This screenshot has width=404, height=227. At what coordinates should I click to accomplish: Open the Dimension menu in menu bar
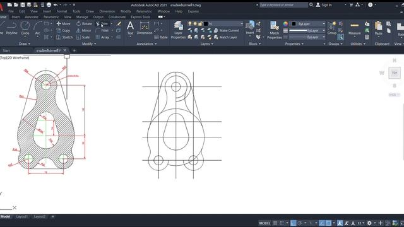pos(107,11)
